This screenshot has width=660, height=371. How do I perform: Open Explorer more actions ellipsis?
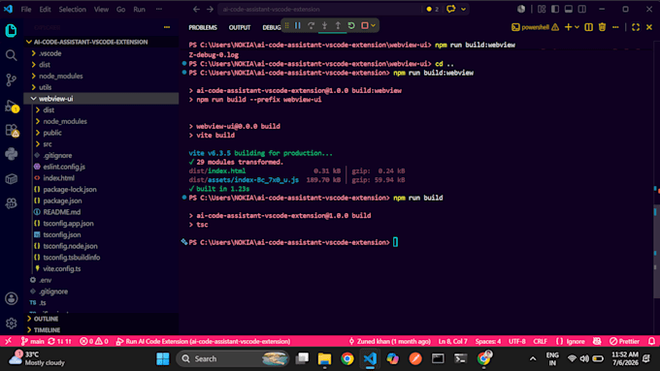point(167,27)
